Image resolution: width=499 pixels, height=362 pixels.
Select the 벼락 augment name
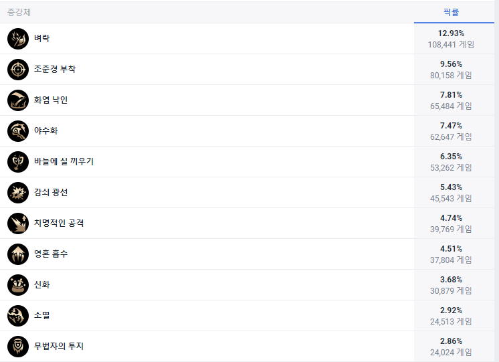click(41, 38)
